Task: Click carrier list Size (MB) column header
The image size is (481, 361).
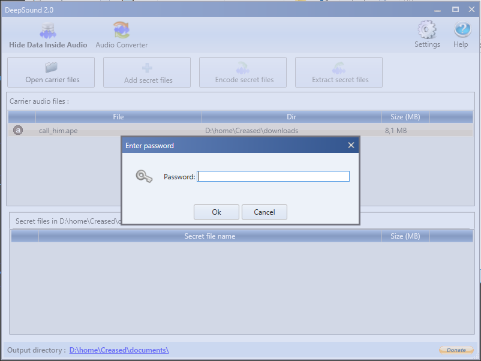Action: [405, 117]
